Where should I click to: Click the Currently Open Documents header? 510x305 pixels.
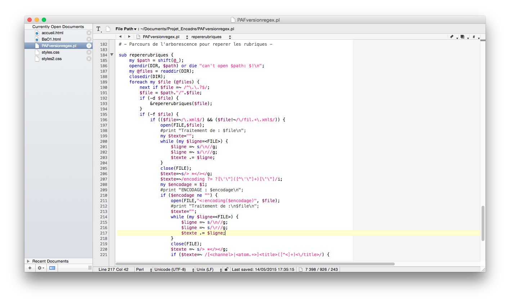(58, 27)
